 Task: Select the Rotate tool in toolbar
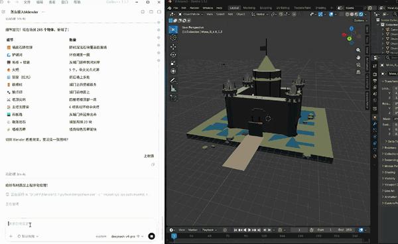[173, 55]
